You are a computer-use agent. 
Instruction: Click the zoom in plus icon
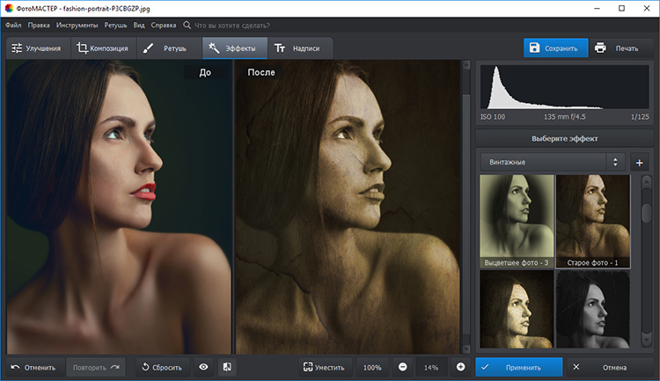point(460,367)
